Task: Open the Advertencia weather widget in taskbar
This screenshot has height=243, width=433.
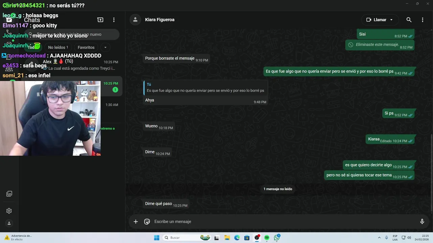Action: pos(18,238)
